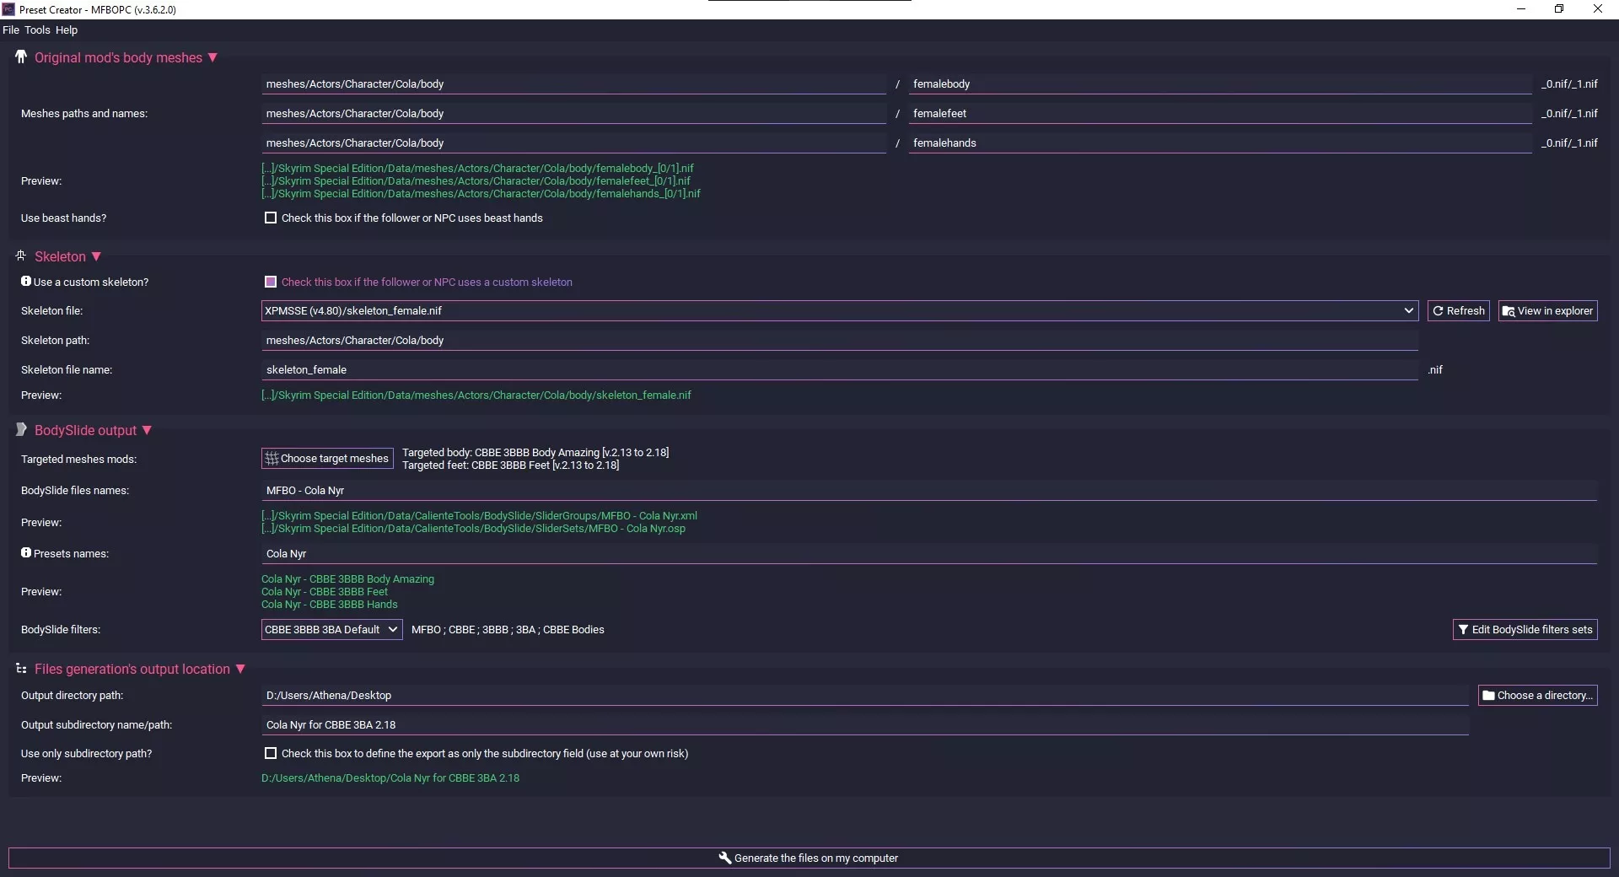Click the Presets names field
This screenshot has height=877, width=1619.
pos(929,553)
